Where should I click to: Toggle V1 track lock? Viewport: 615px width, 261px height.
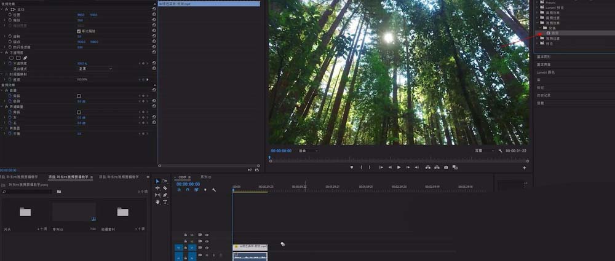point(186,247)
